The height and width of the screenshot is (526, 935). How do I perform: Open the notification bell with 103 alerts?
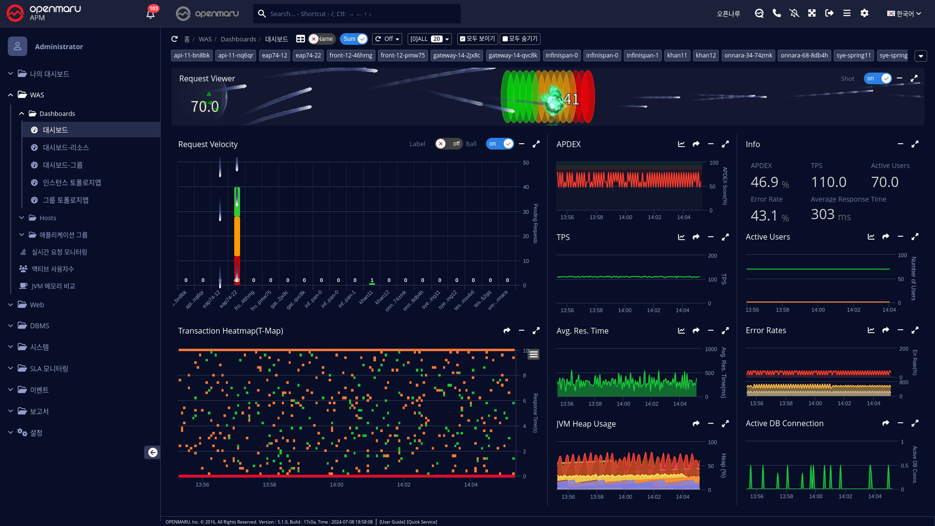tap(150, 14)
